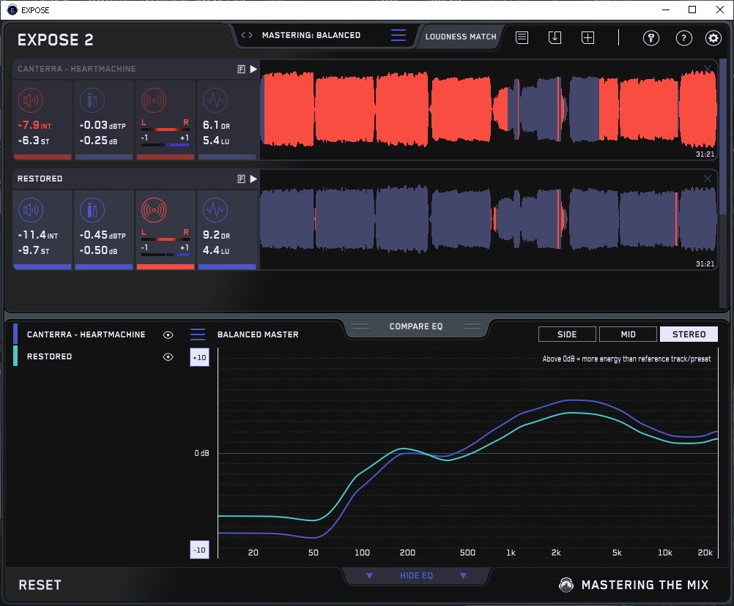Open the Balanced Master reference preset menu

(198, 334)
